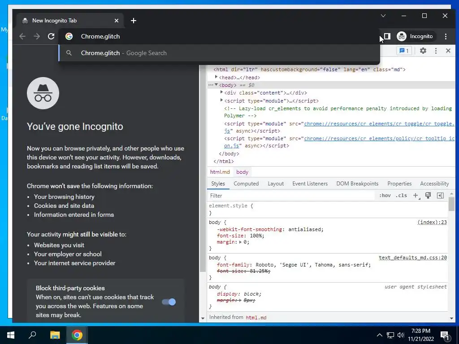This screenshot has height=344, width=459.
Task: Add new style rule with plus icon
Action: [416, 196]
